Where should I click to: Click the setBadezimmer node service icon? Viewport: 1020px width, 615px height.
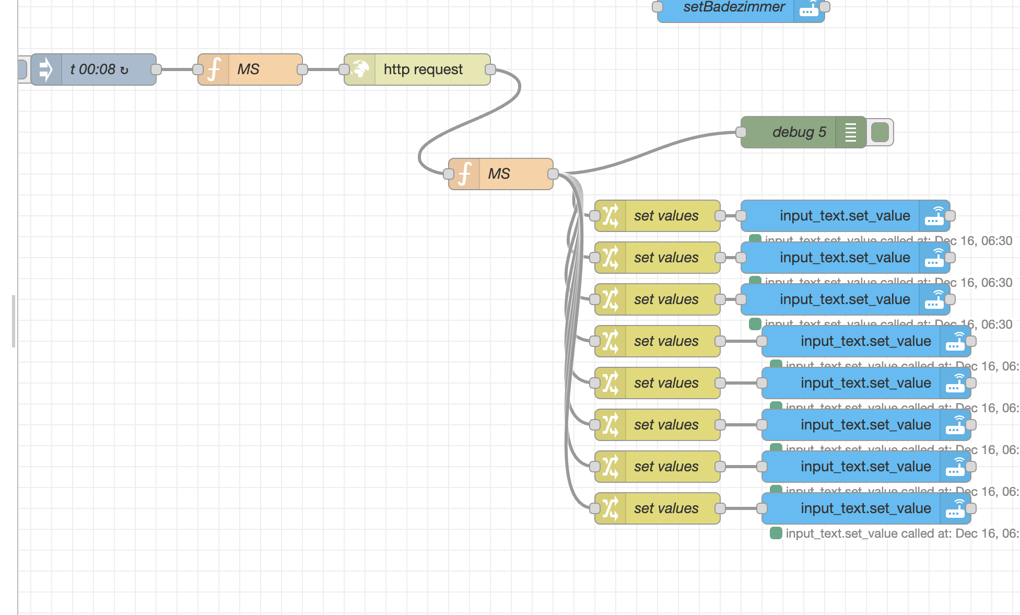tap(809, 9)
